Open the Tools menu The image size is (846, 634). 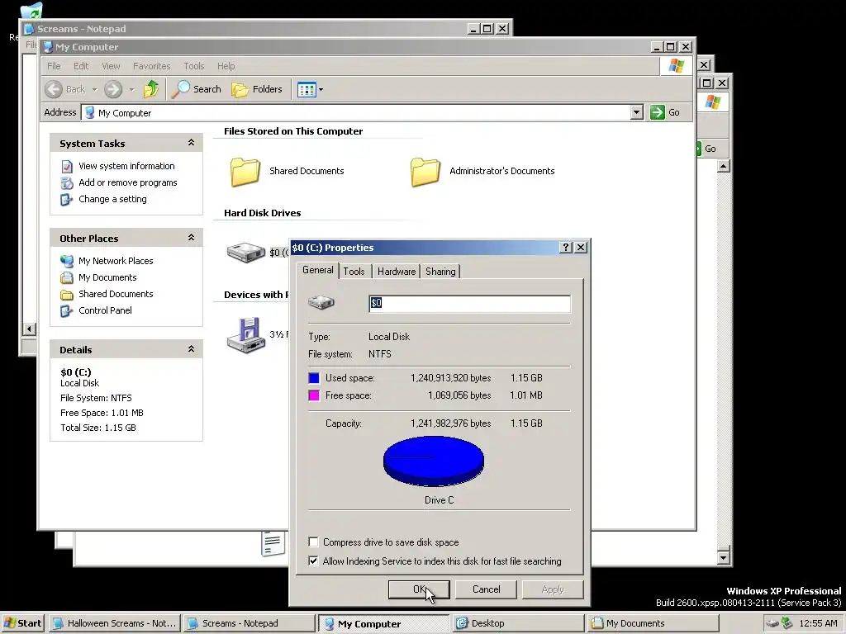[193, 66]
